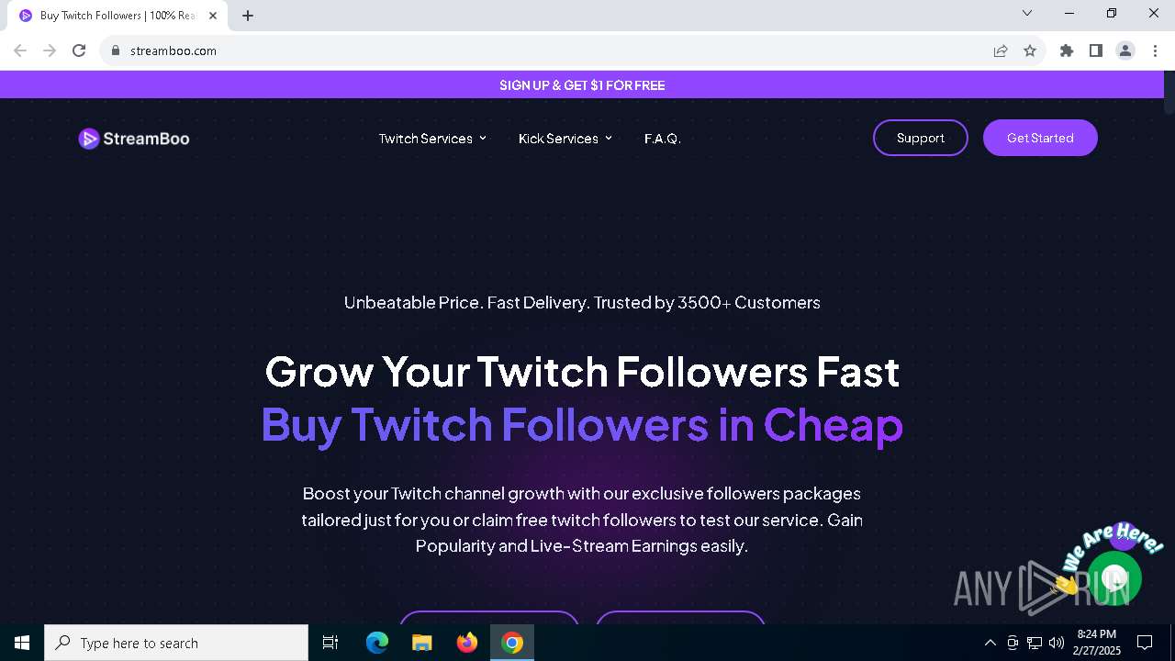
Task: Open Microsoft Edge from the taskbar
Action: coord(377,643)
